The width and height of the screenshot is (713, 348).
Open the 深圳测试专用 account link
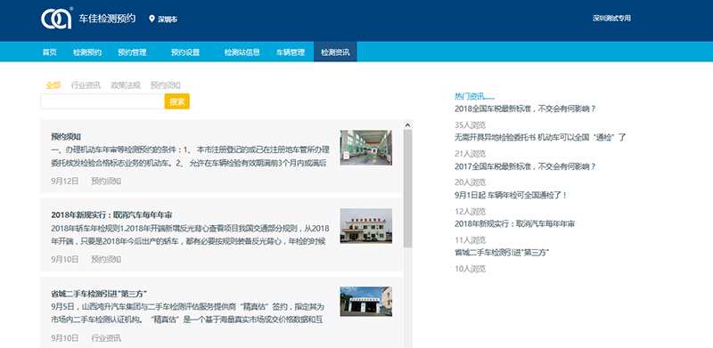click(x=611, y=19)
